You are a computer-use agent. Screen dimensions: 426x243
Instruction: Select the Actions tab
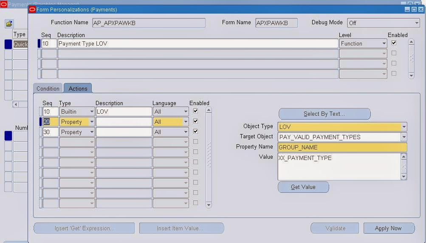(78, 89)
